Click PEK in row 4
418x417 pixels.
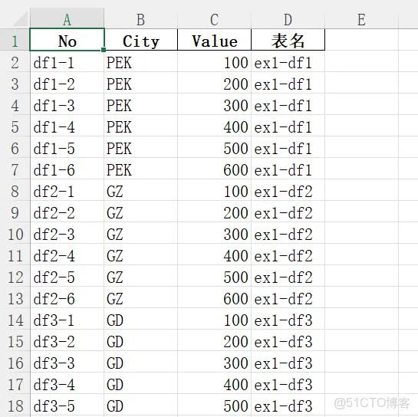click(x=141, y=104)
